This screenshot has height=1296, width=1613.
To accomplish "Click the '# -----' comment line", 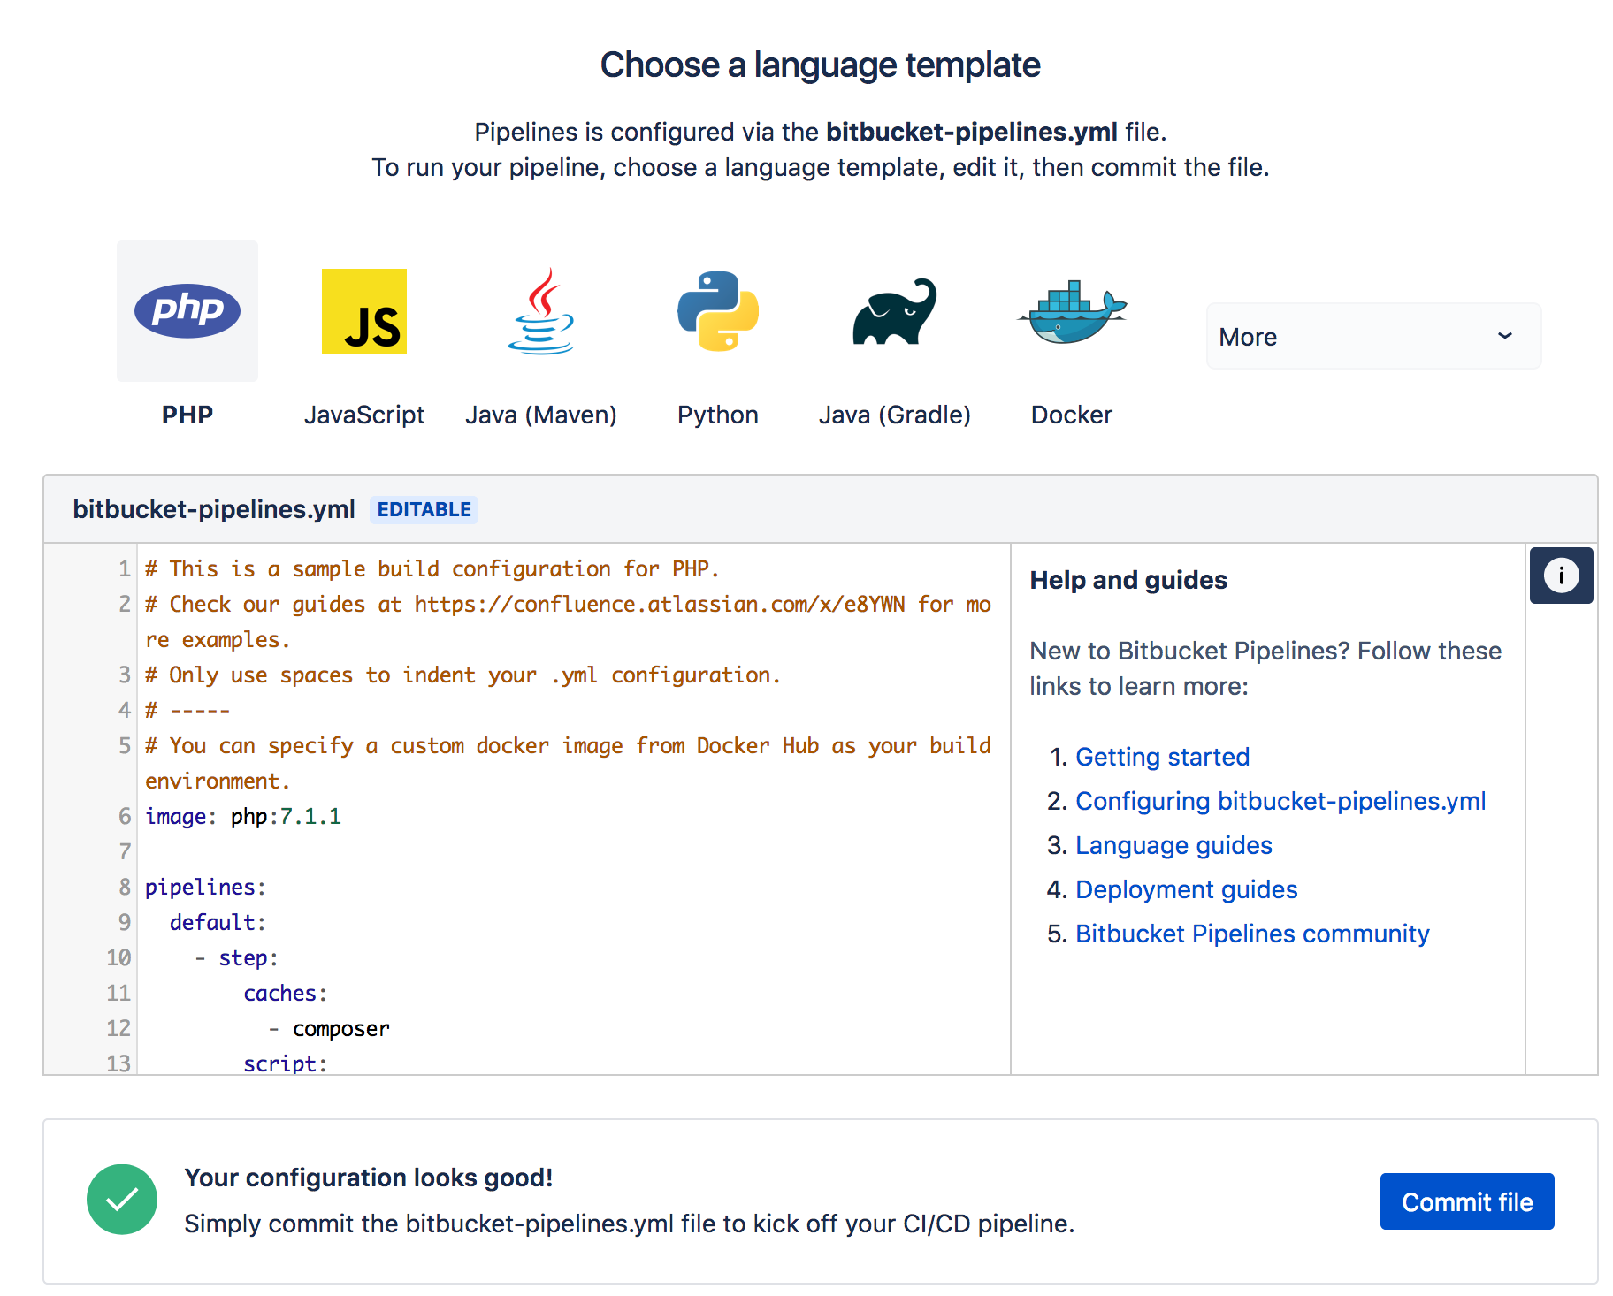I will pos(187,710).
